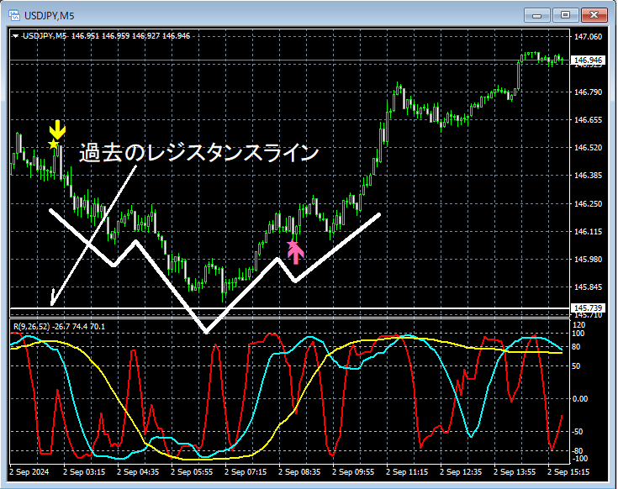Click the 146.790 price scale label
The image size is (618, 489).
click(588, 92)
